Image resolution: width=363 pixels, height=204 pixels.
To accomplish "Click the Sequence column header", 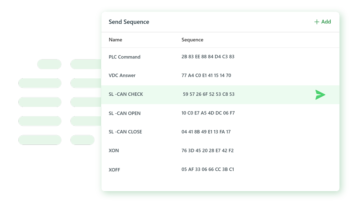I will tap(192, 40).
